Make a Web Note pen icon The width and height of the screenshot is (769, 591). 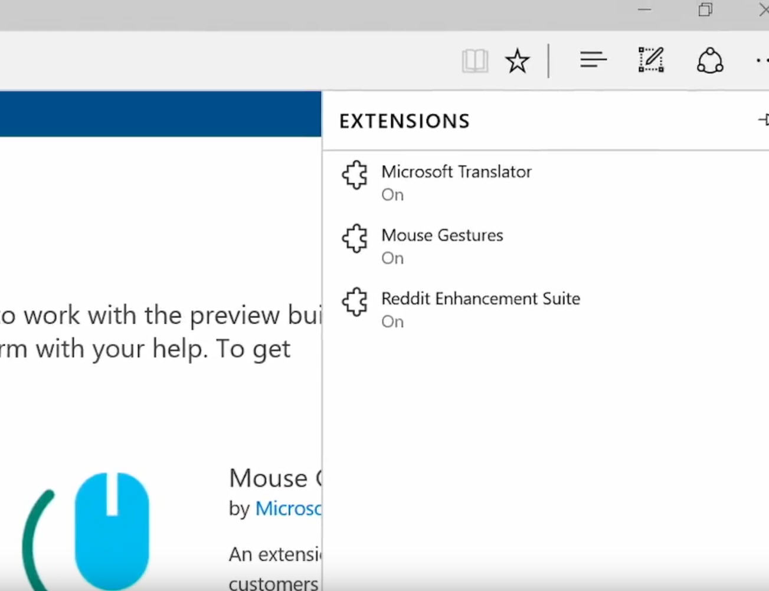(x=651, y=60)
